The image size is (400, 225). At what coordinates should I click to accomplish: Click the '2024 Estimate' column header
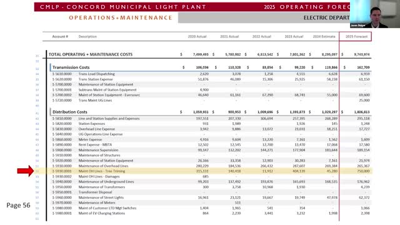click(x=324, y=36)
